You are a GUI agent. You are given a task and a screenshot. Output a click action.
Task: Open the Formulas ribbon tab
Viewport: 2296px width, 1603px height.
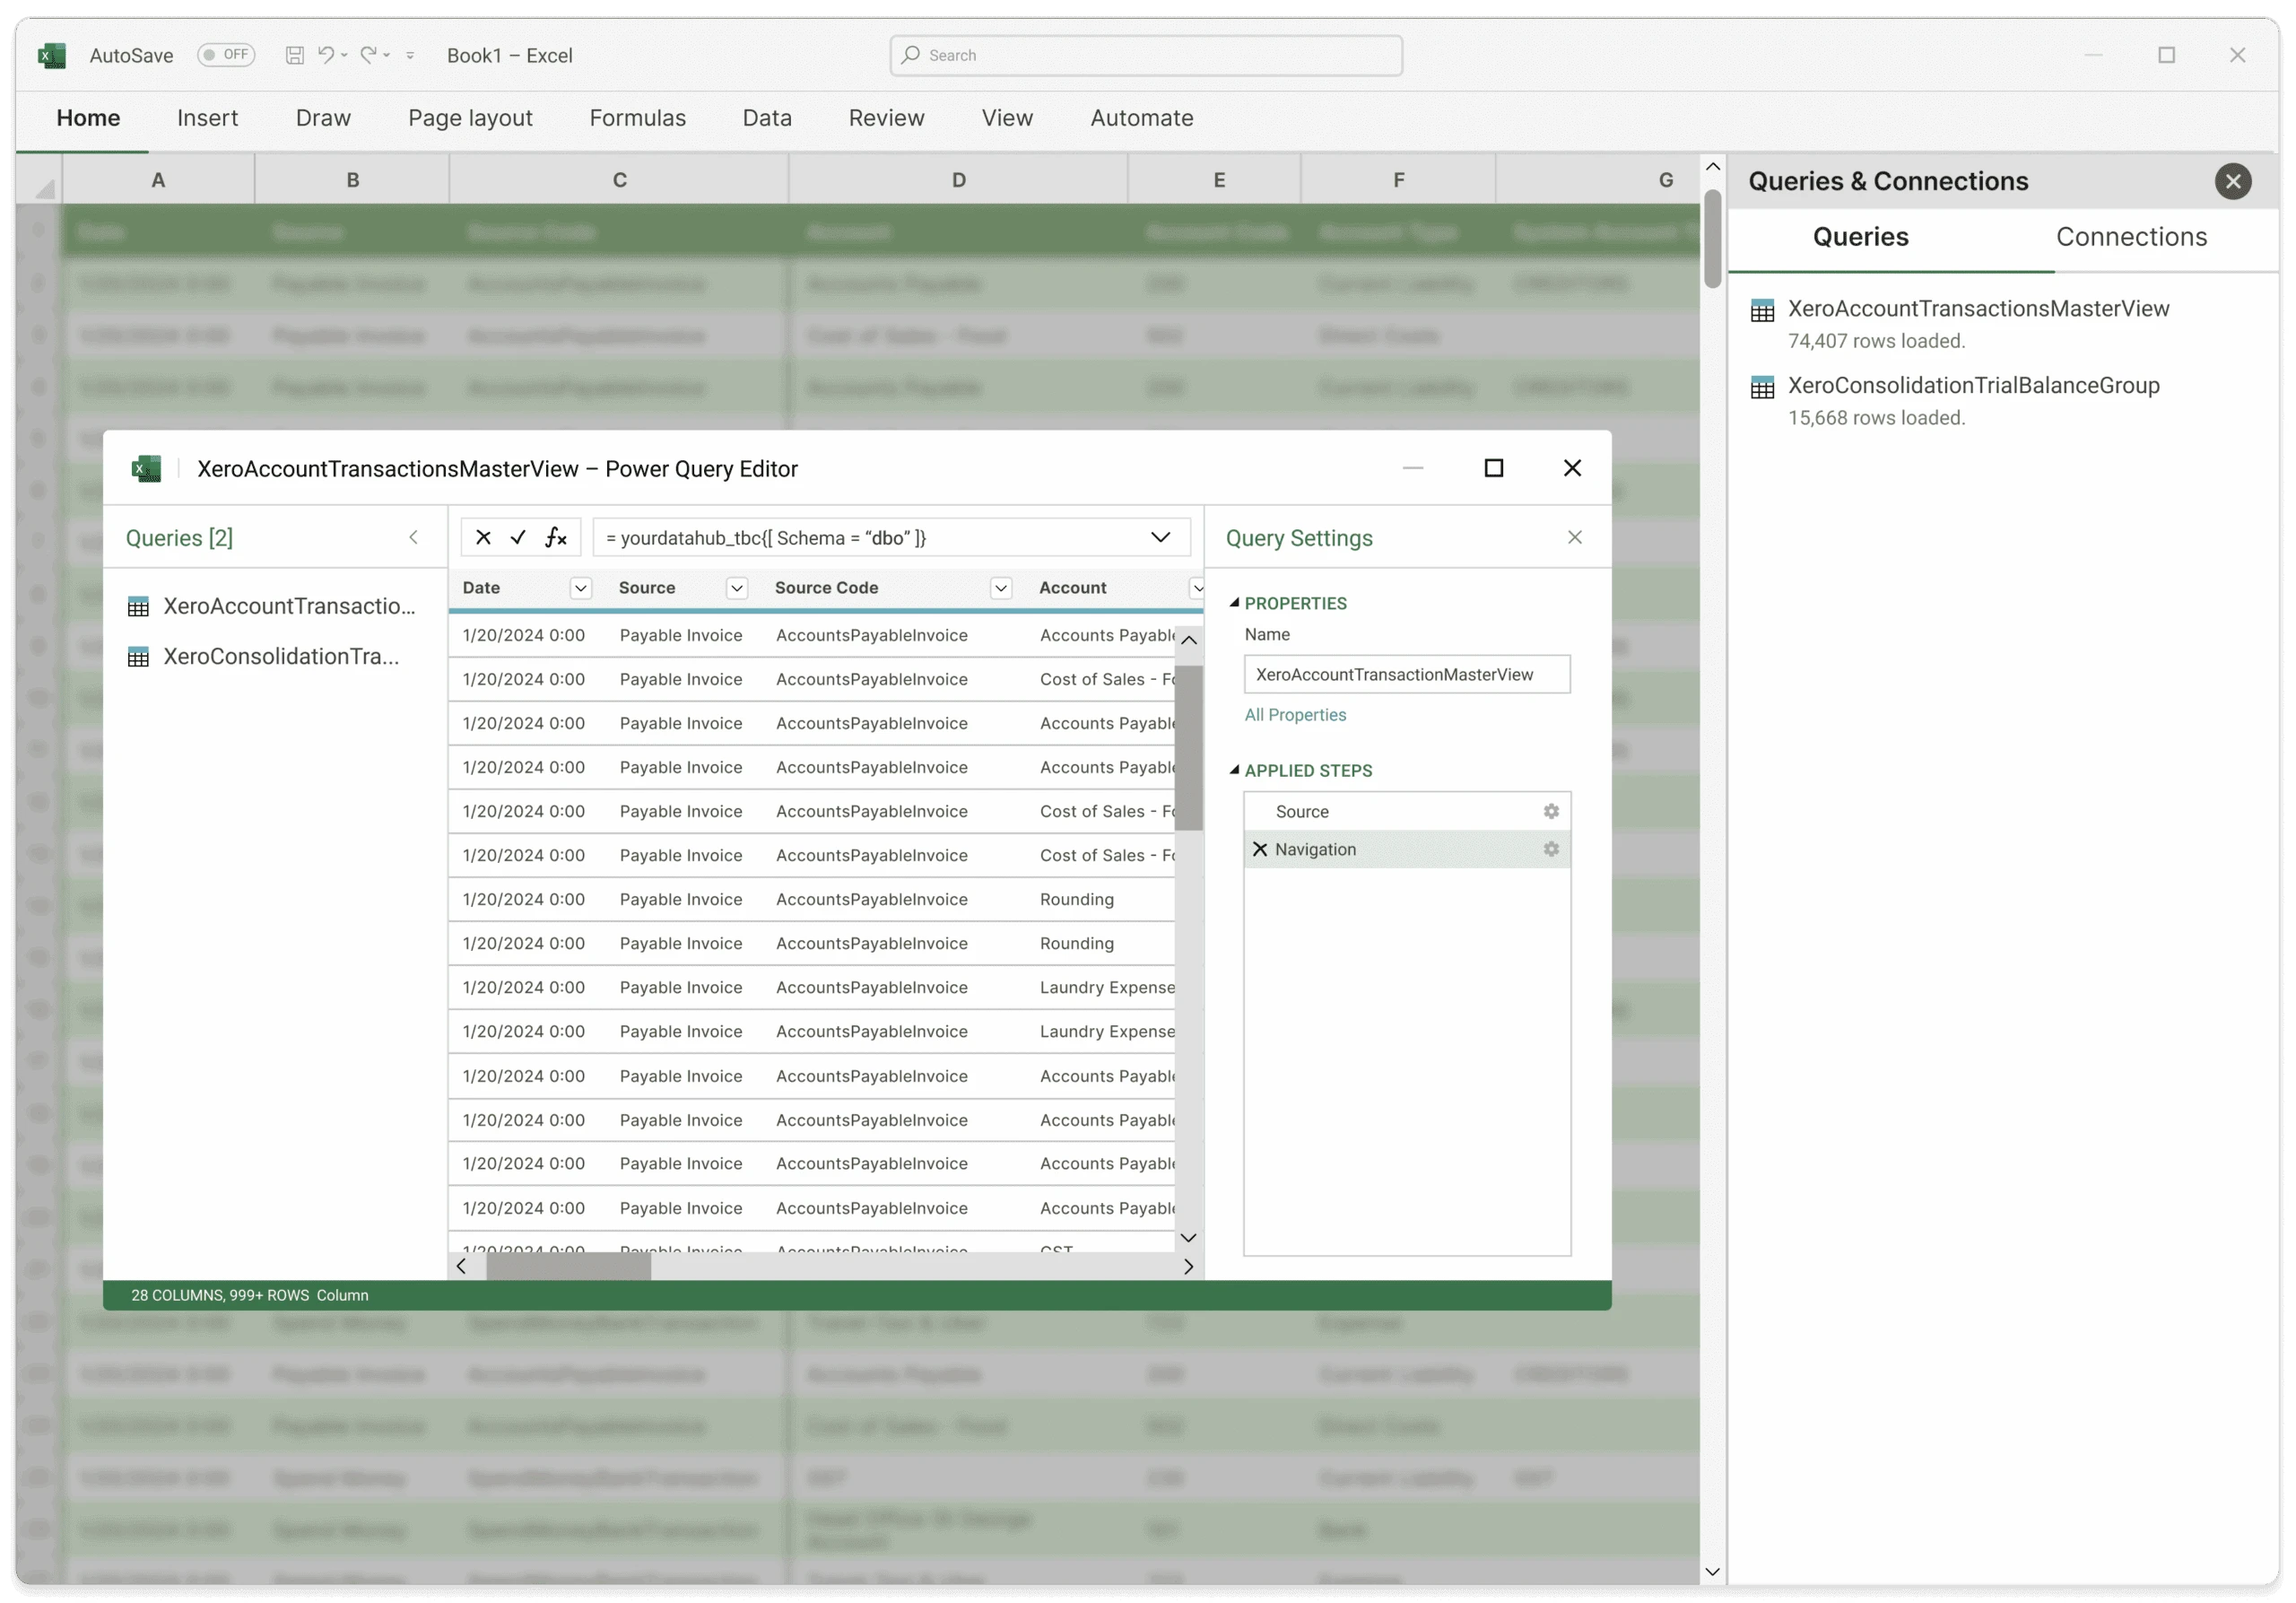pos(637,118)
